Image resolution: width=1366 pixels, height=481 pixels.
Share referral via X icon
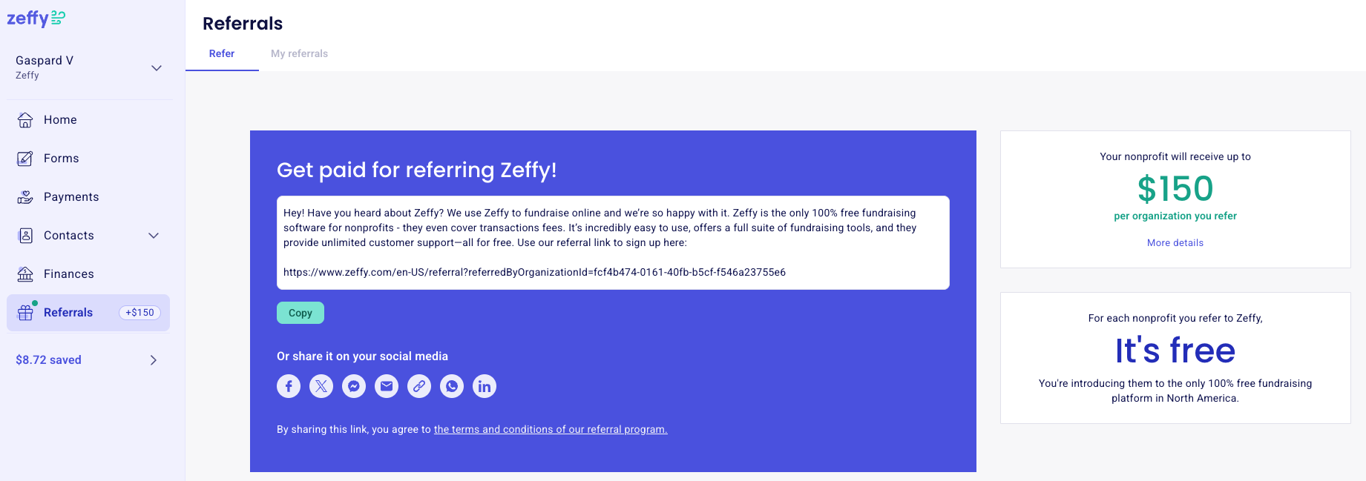[x=321, y=386]
